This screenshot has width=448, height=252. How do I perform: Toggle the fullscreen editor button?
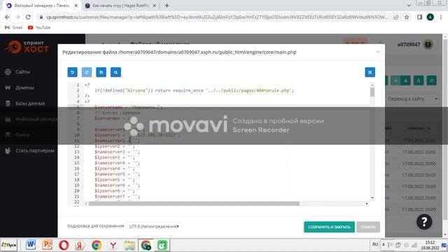[x=370, y=72]
